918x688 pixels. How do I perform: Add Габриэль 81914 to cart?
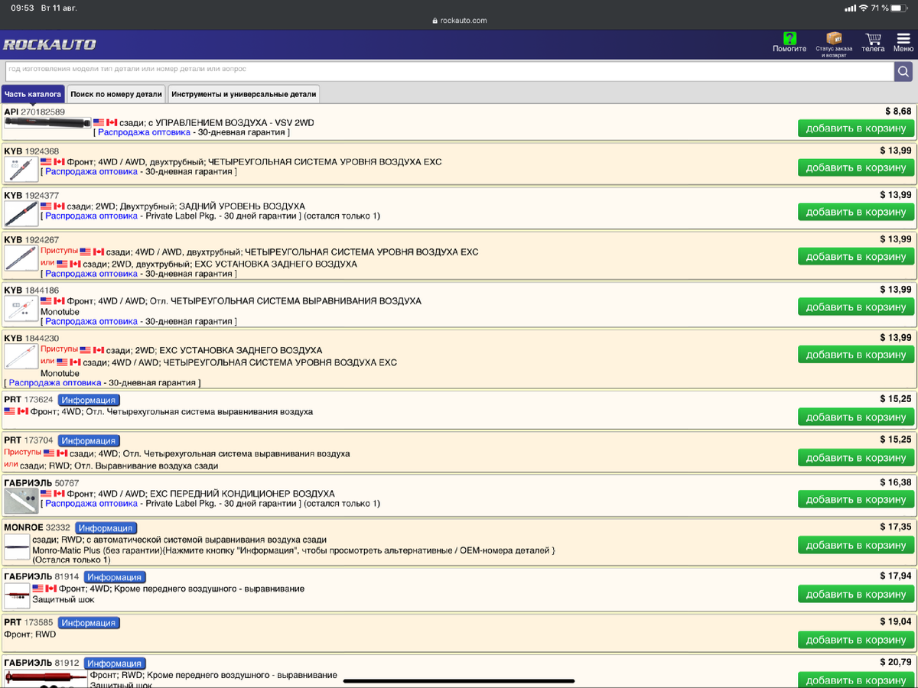tap(855, 593)
